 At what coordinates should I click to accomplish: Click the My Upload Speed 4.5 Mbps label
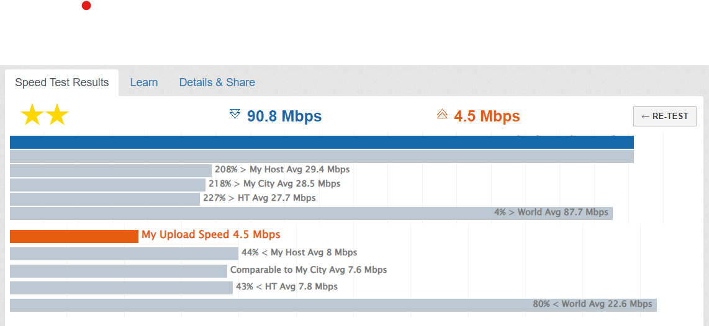[211, 234]
